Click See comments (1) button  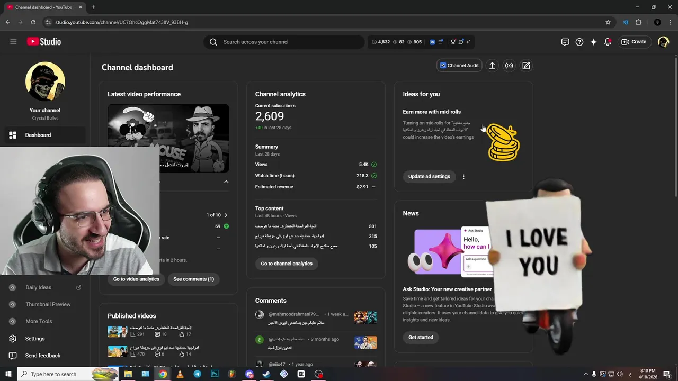[x=194, y=279]
